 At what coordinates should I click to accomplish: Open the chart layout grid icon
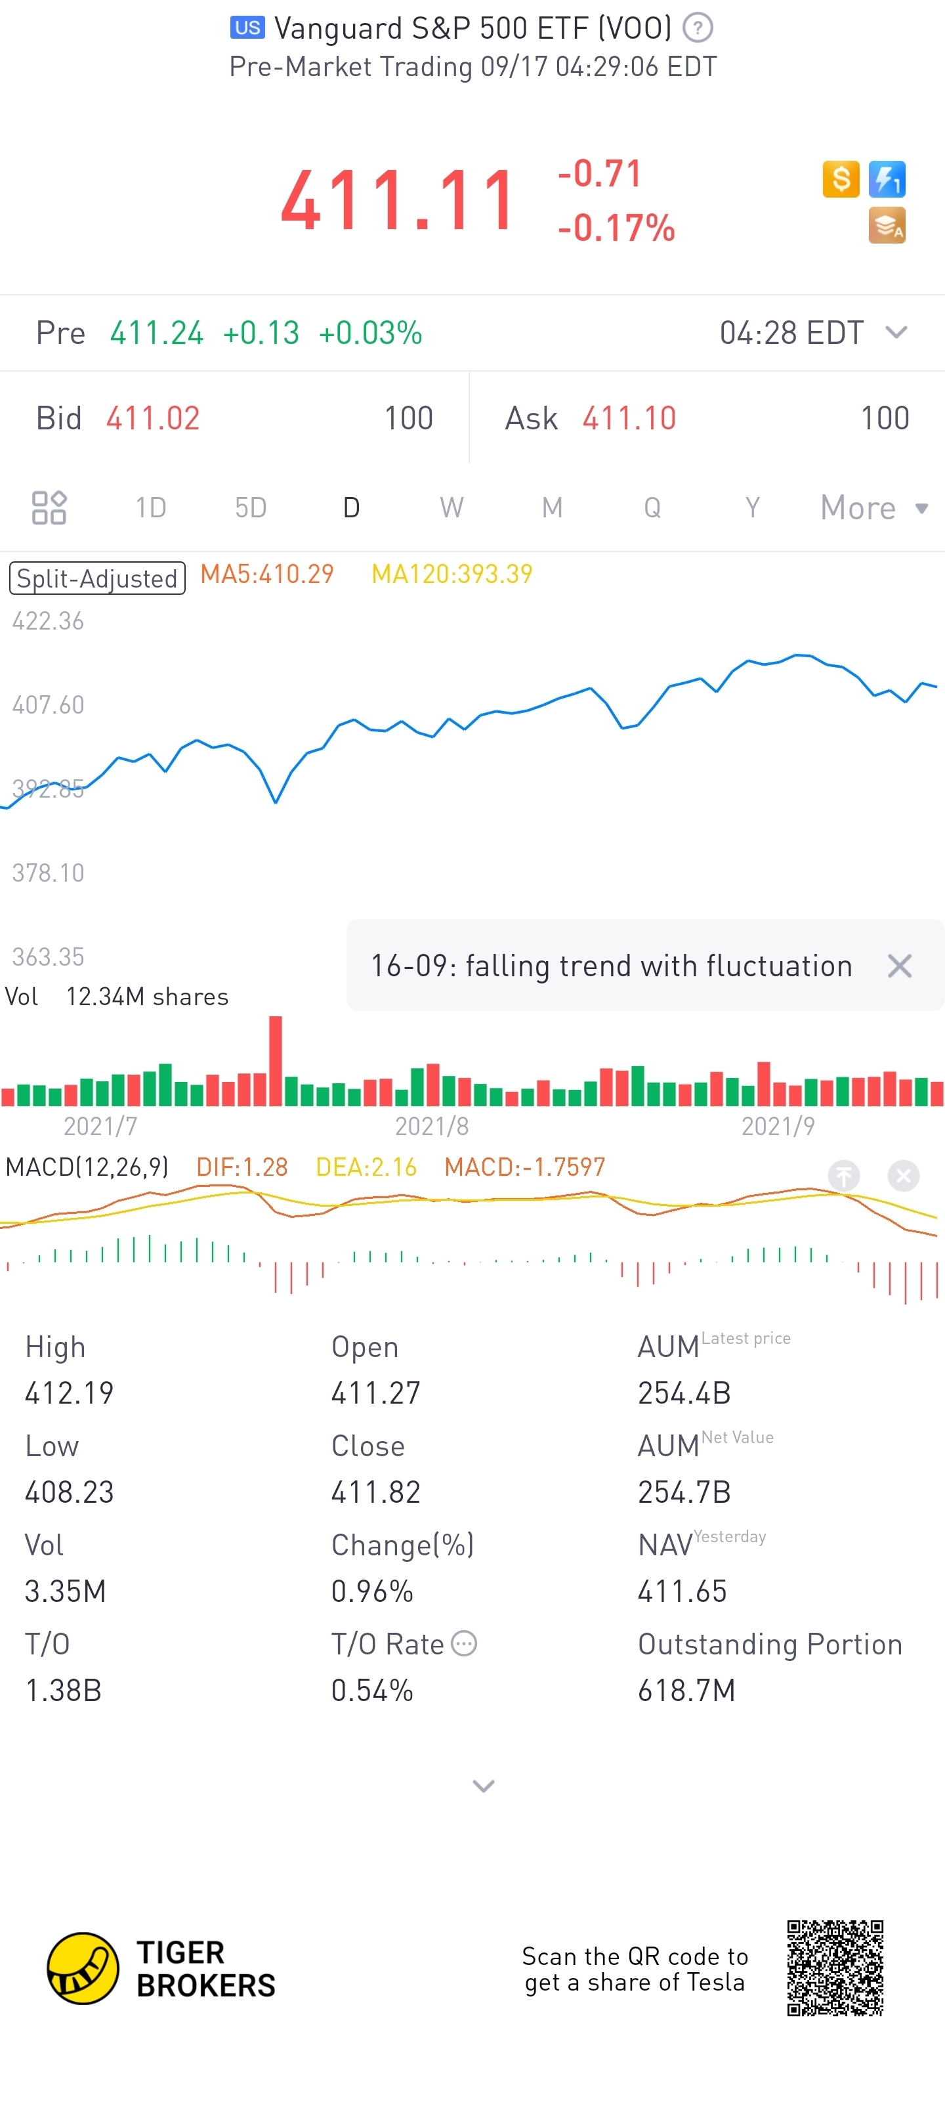[49, 507]
